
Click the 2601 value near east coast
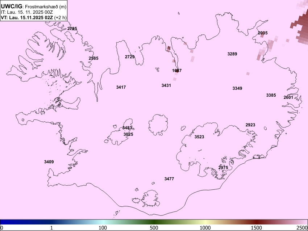click(x=288, y=97)
